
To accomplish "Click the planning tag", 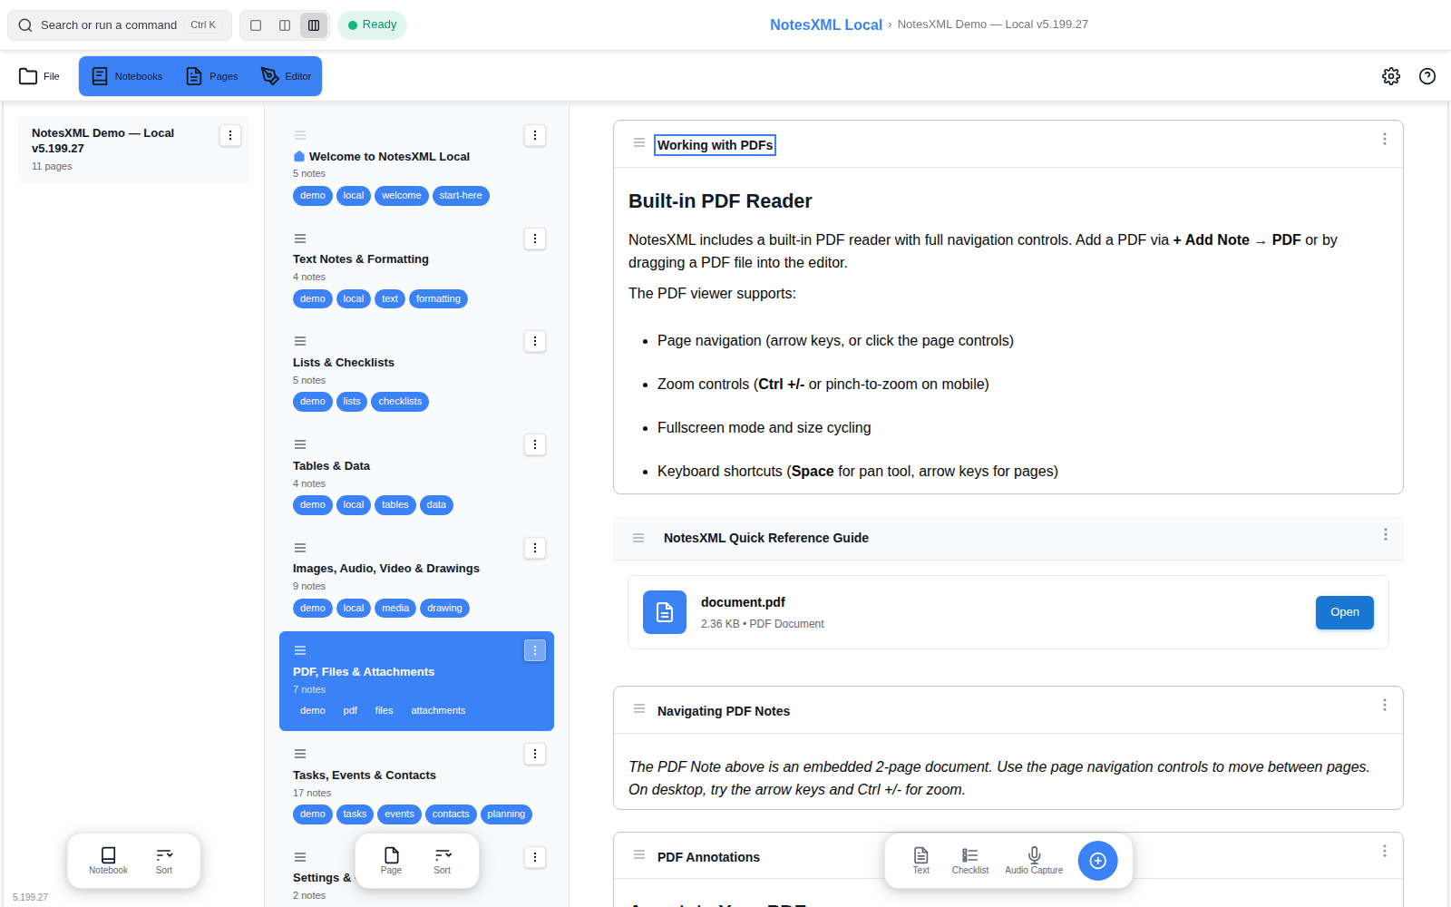I will click(x=506, y=814).
